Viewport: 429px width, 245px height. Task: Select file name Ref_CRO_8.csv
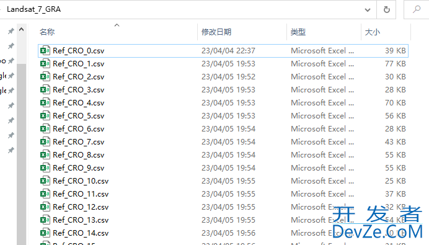click(x=79, y=155)
